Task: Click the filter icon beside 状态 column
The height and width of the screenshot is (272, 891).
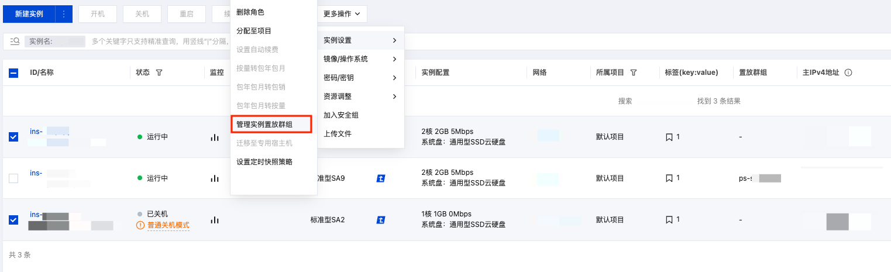Action: point(159,73)
